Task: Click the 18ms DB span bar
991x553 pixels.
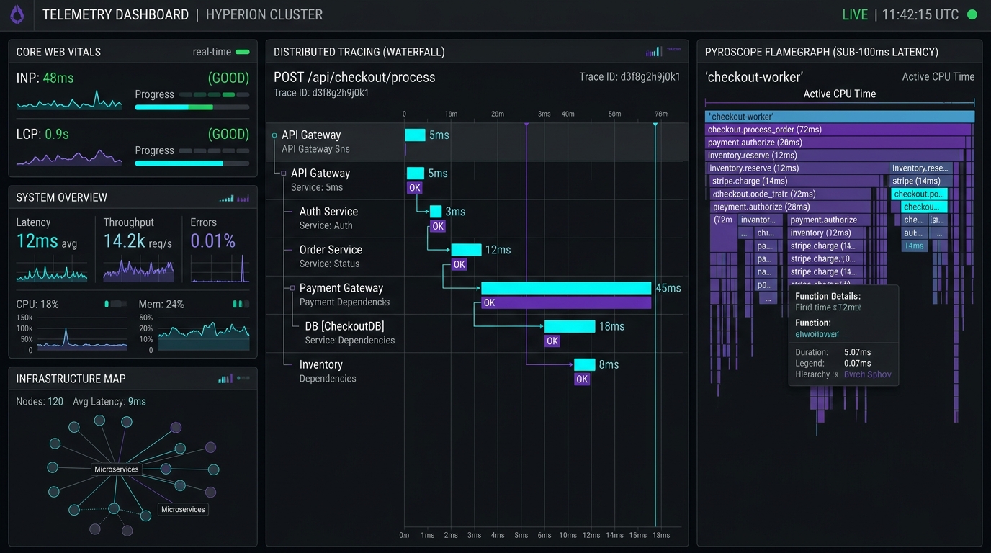Action: (570, 326)
